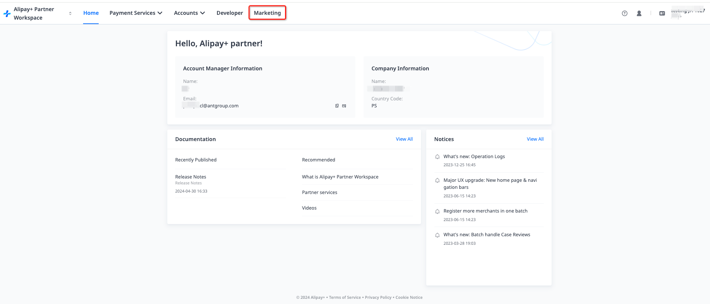The image size is (710, 304).
Task: Open the Release Notes document
Action: coord(191,177)
